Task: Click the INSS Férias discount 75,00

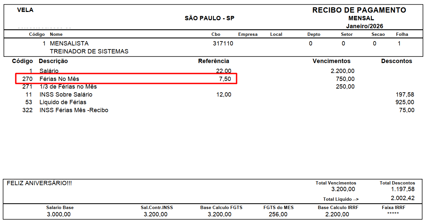Action: click(407, 110)
